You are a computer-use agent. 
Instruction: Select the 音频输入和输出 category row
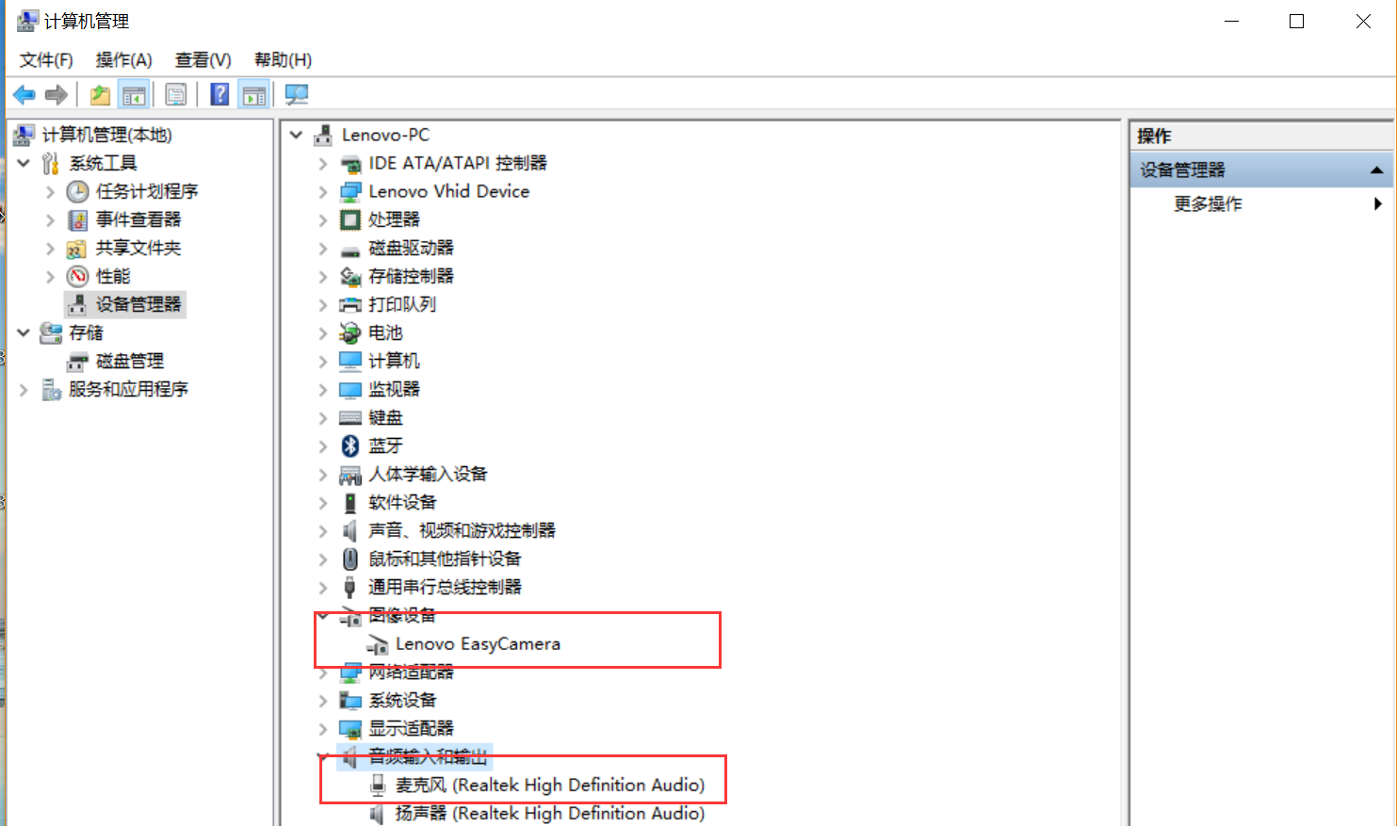[428, 756]
